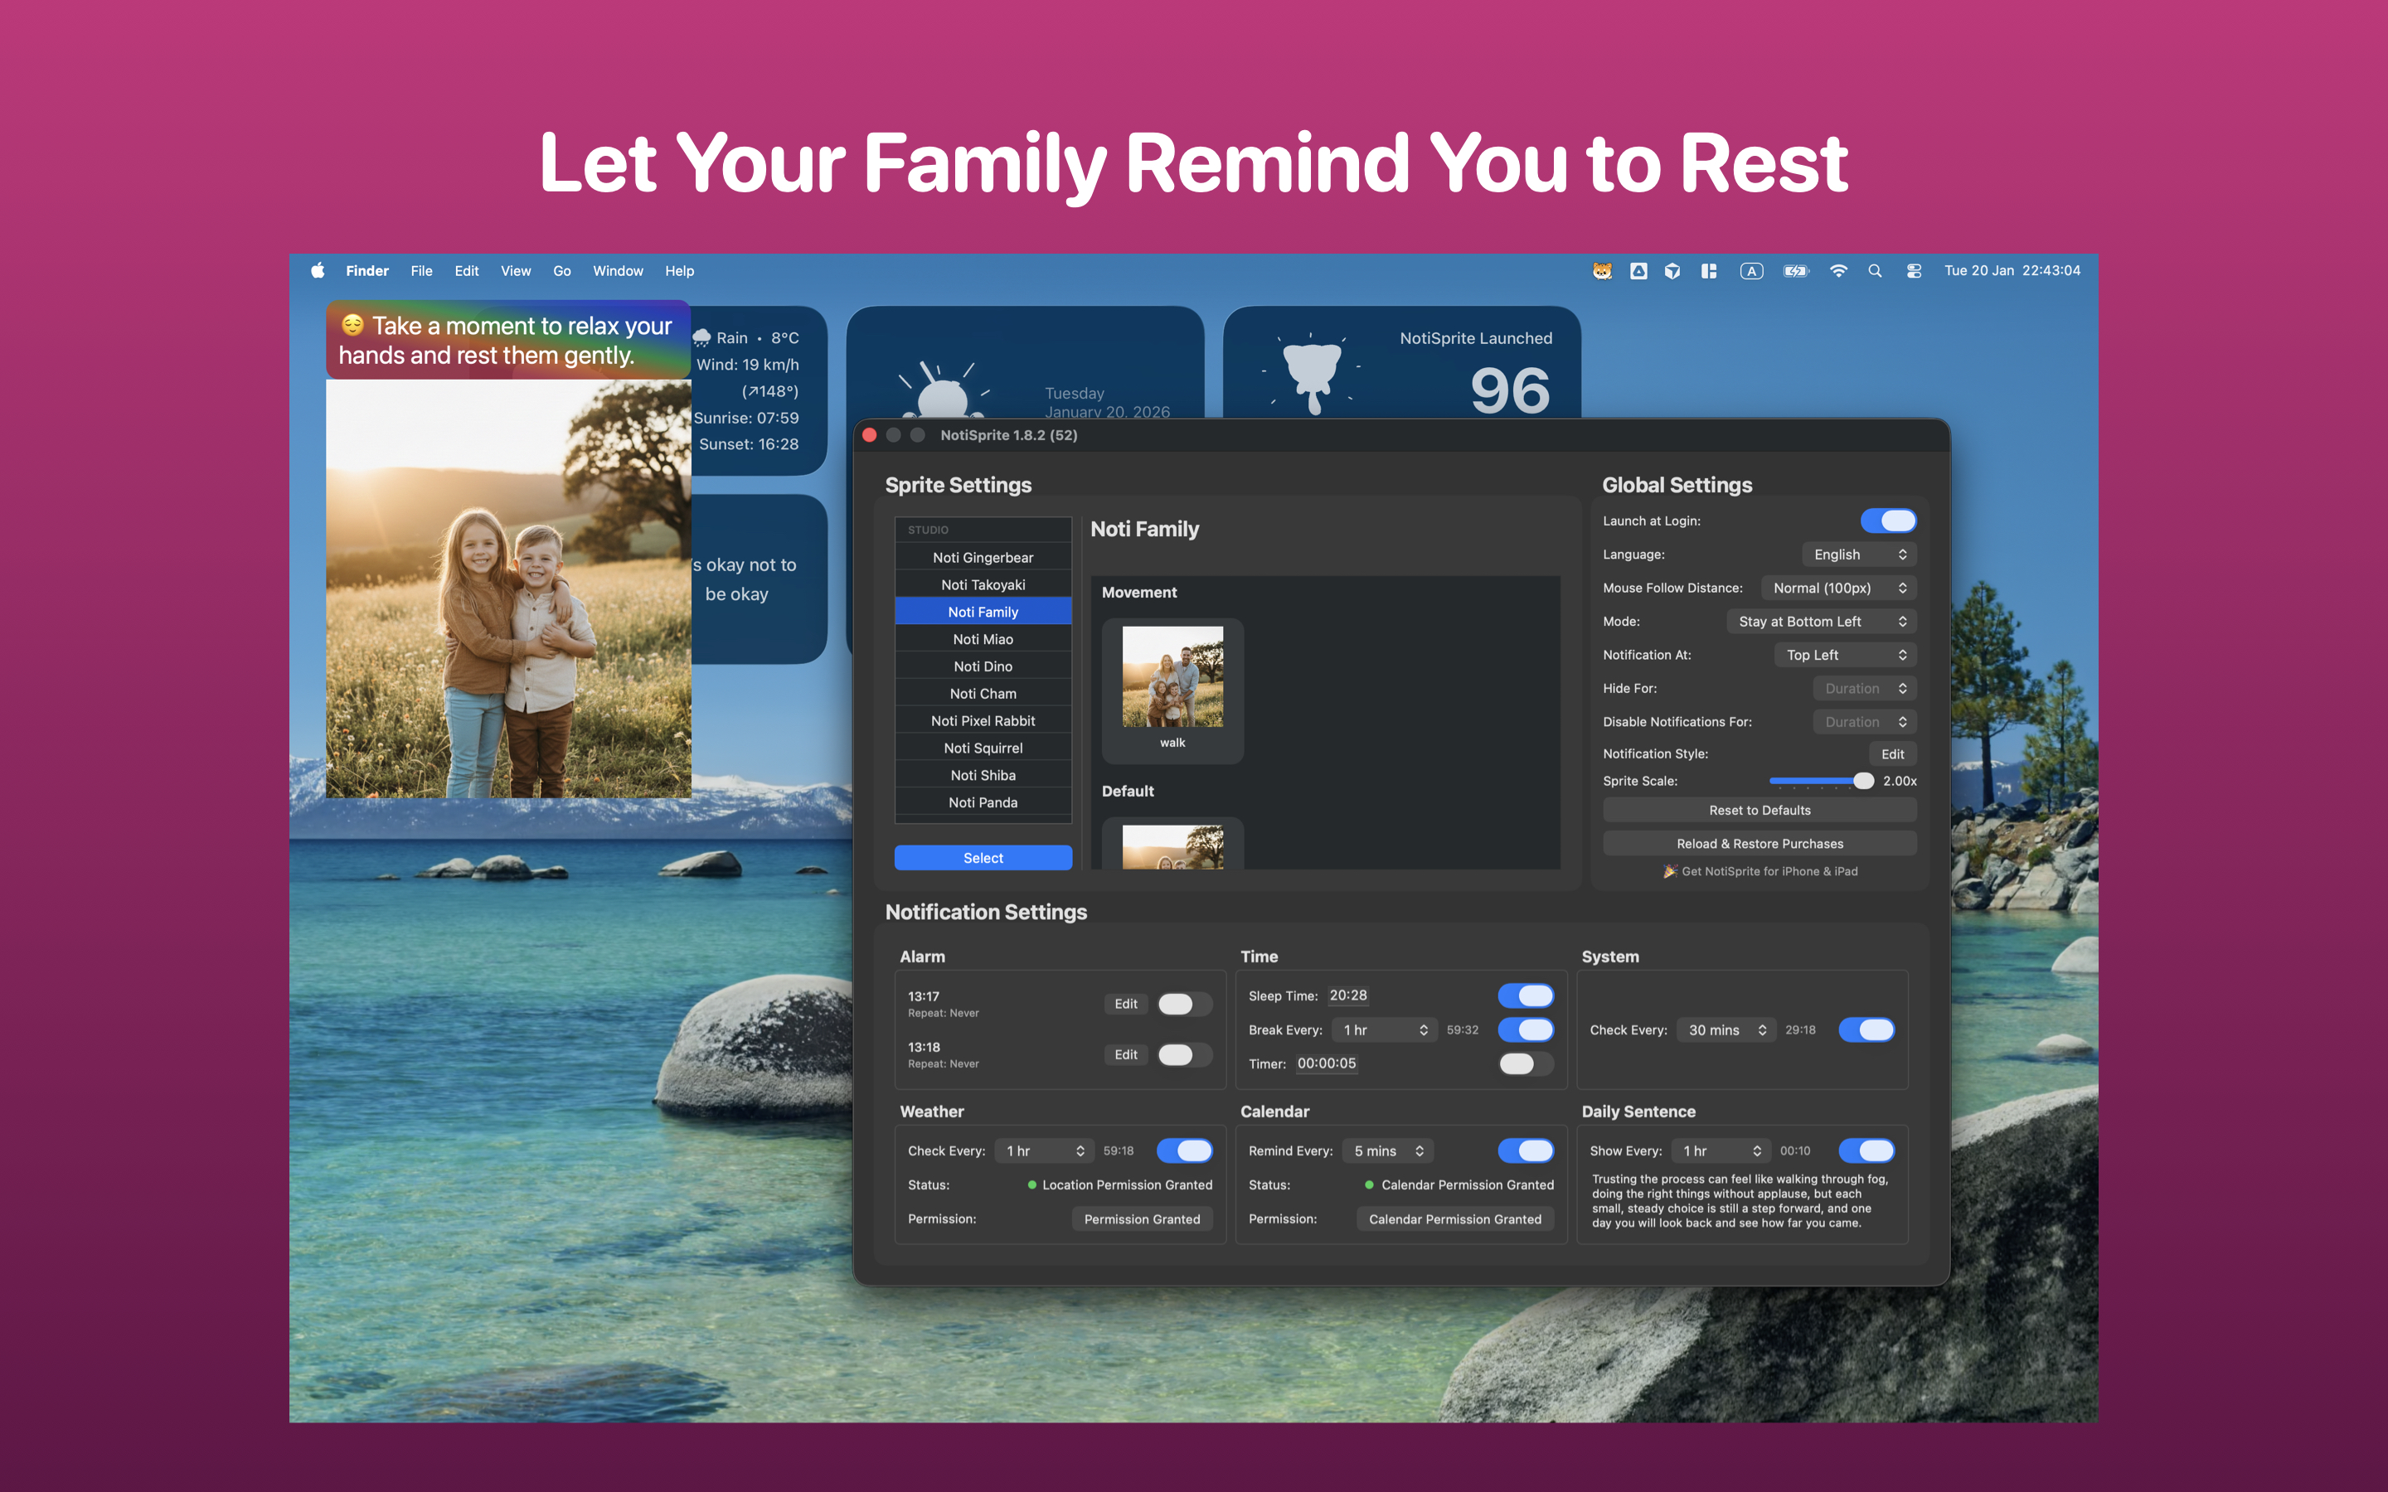
Task: Expand the Mode dropdown Stay at Bottom Left
Action: pos(1821,622)
